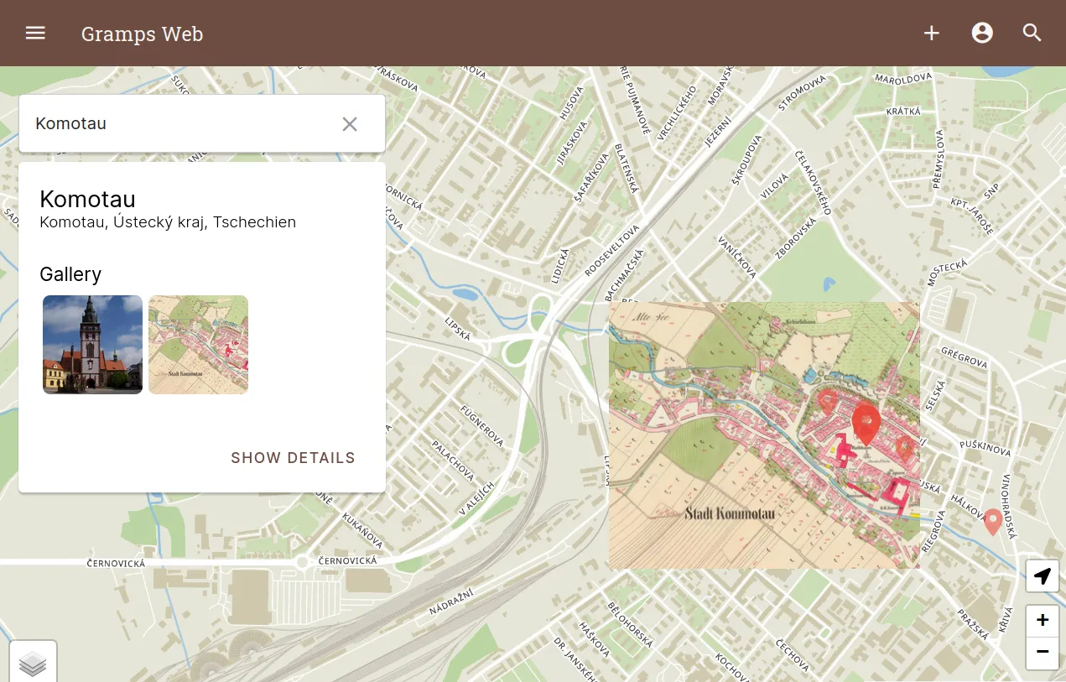The width and height of the screenshot is (1066, 682).
Task: Zoom in using the map plus button
Action: [1042, 620]
